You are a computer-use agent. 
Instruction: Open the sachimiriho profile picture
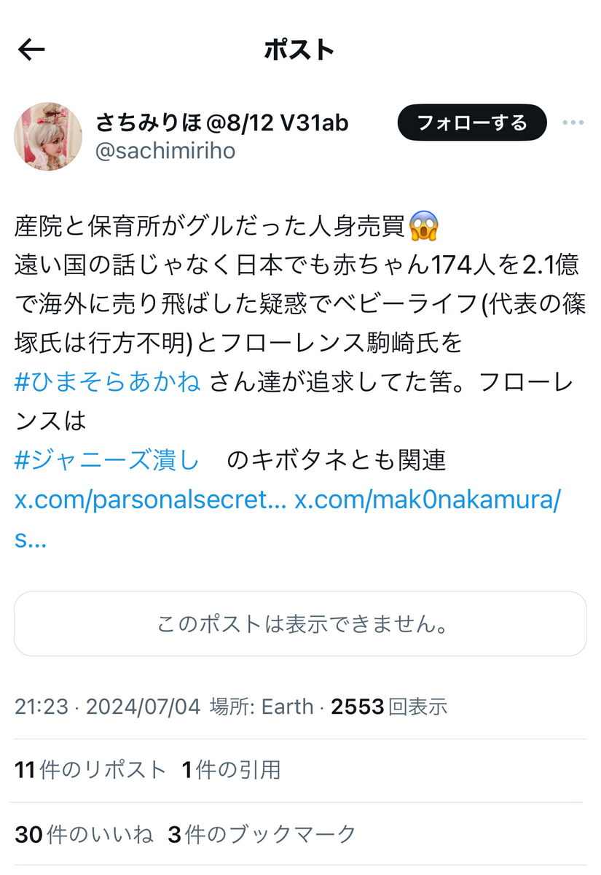coord(48,136)
